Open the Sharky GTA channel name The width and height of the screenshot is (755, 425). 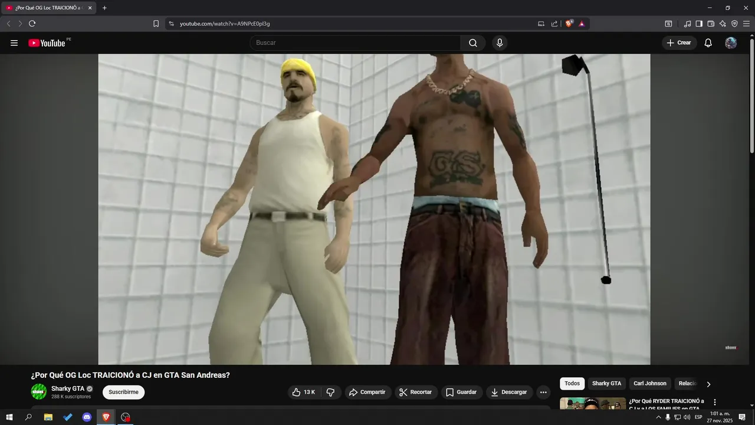[68, 388]
